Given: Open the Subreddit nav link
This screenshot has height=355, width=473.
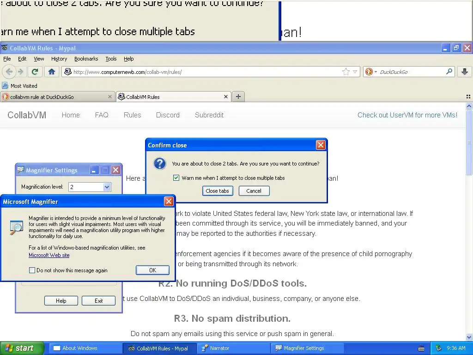Looking at the screenshot, I should click(x=209, y=115).
